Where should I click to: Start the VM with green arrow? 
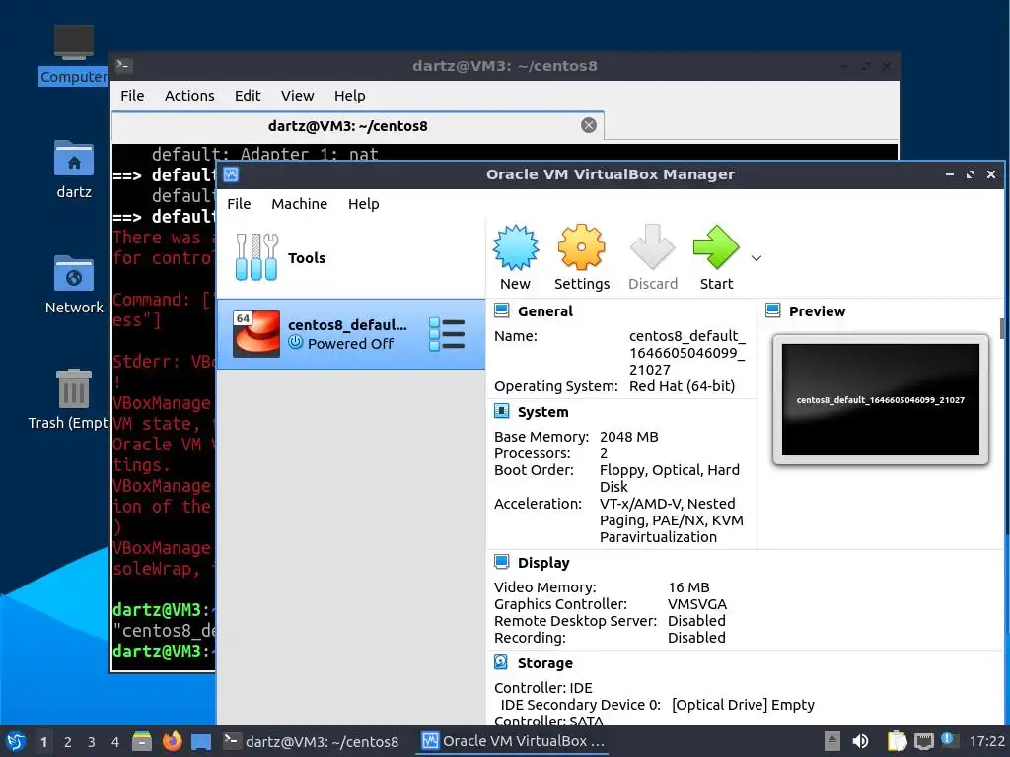pos(716,247)
